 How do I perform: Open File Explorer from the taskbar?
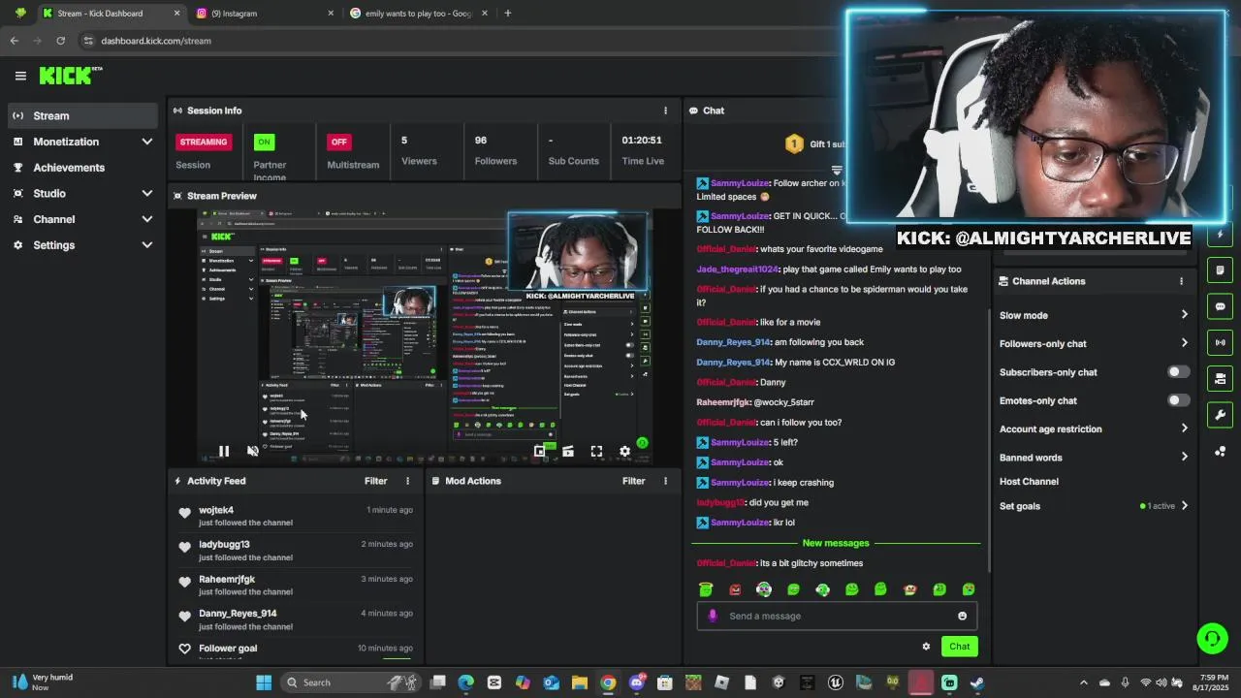click(x=579, y=682)
